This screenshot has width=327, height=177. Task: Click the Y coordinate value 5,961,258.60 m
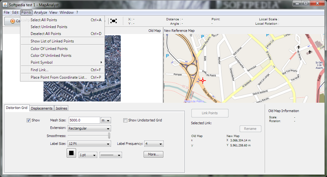pyautogui.click(x=240, y=145)
